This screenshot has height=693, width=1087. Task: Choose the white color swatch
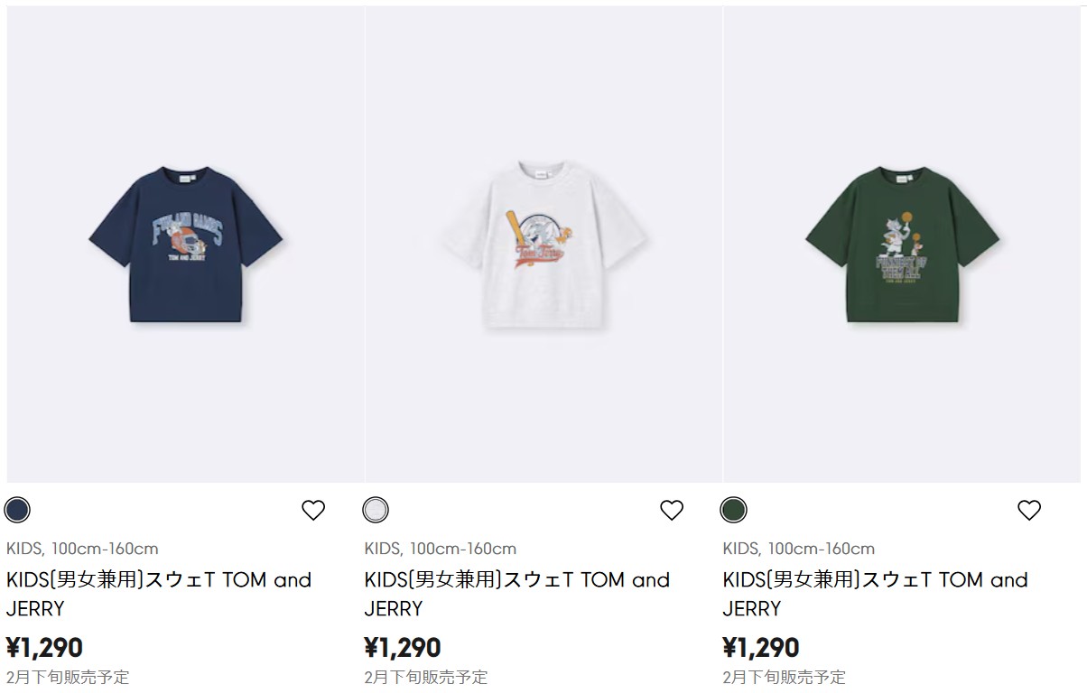[x=376, y=510]
